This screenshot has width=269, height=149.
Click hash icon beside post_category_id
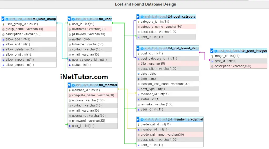[x=138, y=59]
